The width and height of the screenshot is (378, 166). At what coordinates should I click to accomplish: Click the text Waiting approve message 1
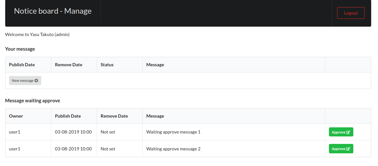click(173, 132)
